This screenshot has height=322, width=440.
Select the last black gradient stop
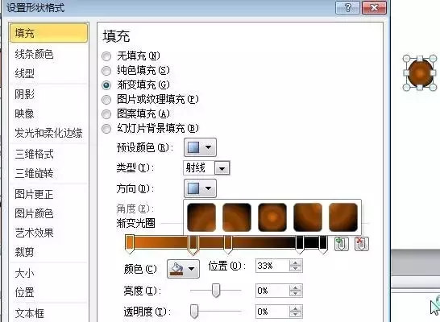tap(323, 245)
